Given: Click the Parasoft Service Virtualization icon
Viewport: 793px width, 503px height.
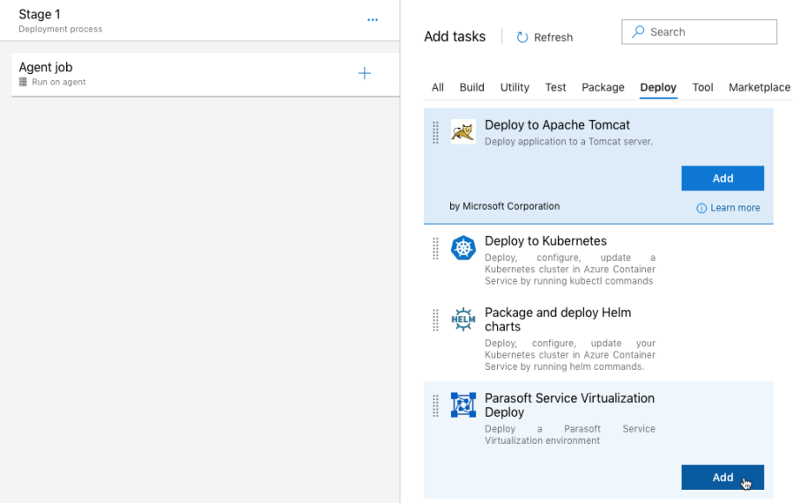Looking at the screenshot, I should coord(463,405).
